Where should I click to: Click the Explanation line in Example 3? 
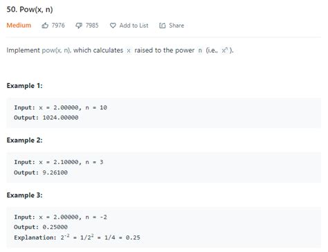[x=77, y=237]
